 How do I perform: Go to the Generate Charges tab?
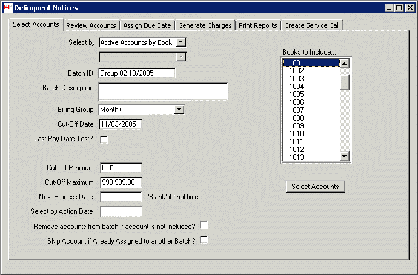point(205,25)
